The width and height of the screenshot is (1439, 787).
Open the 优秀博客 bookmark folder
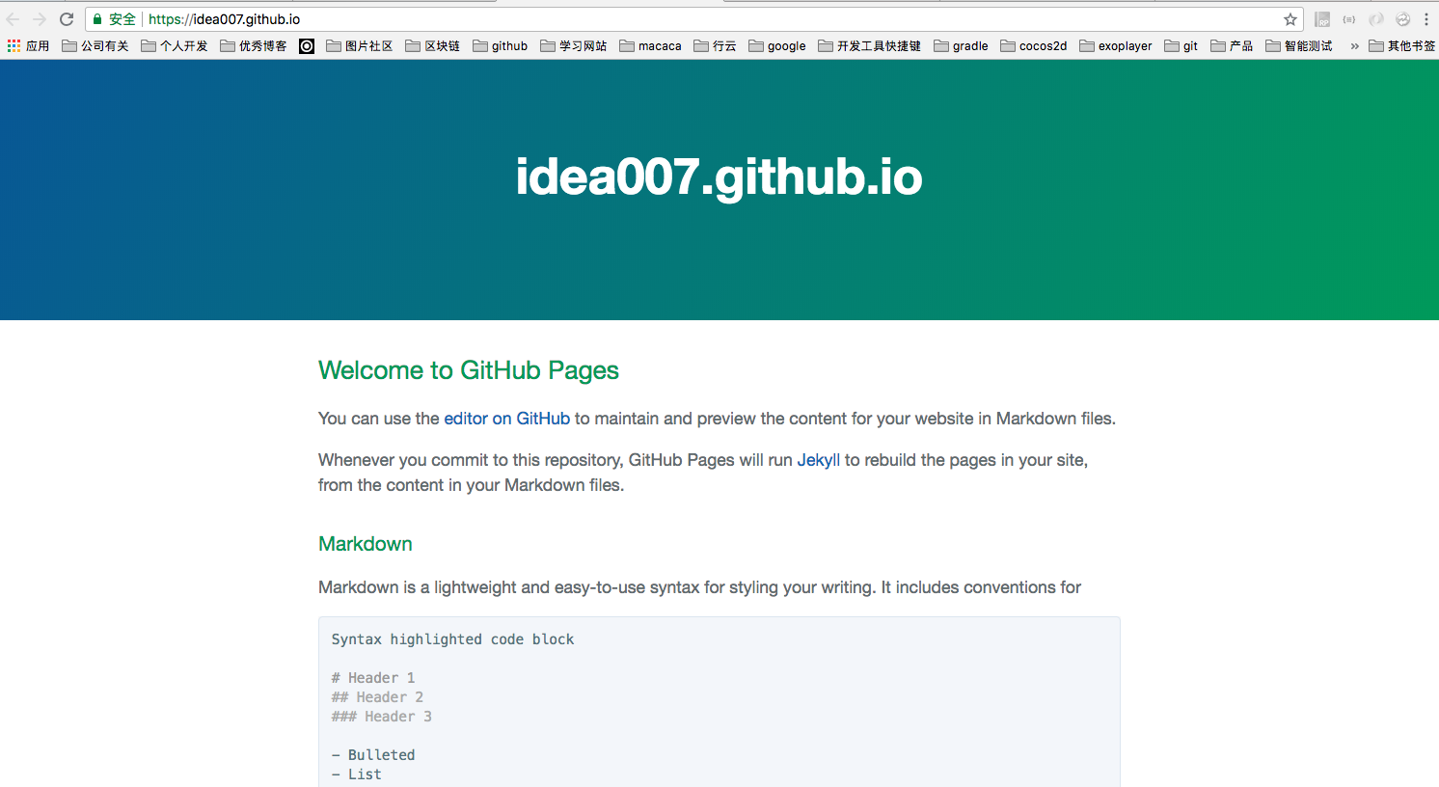(x=254, y=45)
